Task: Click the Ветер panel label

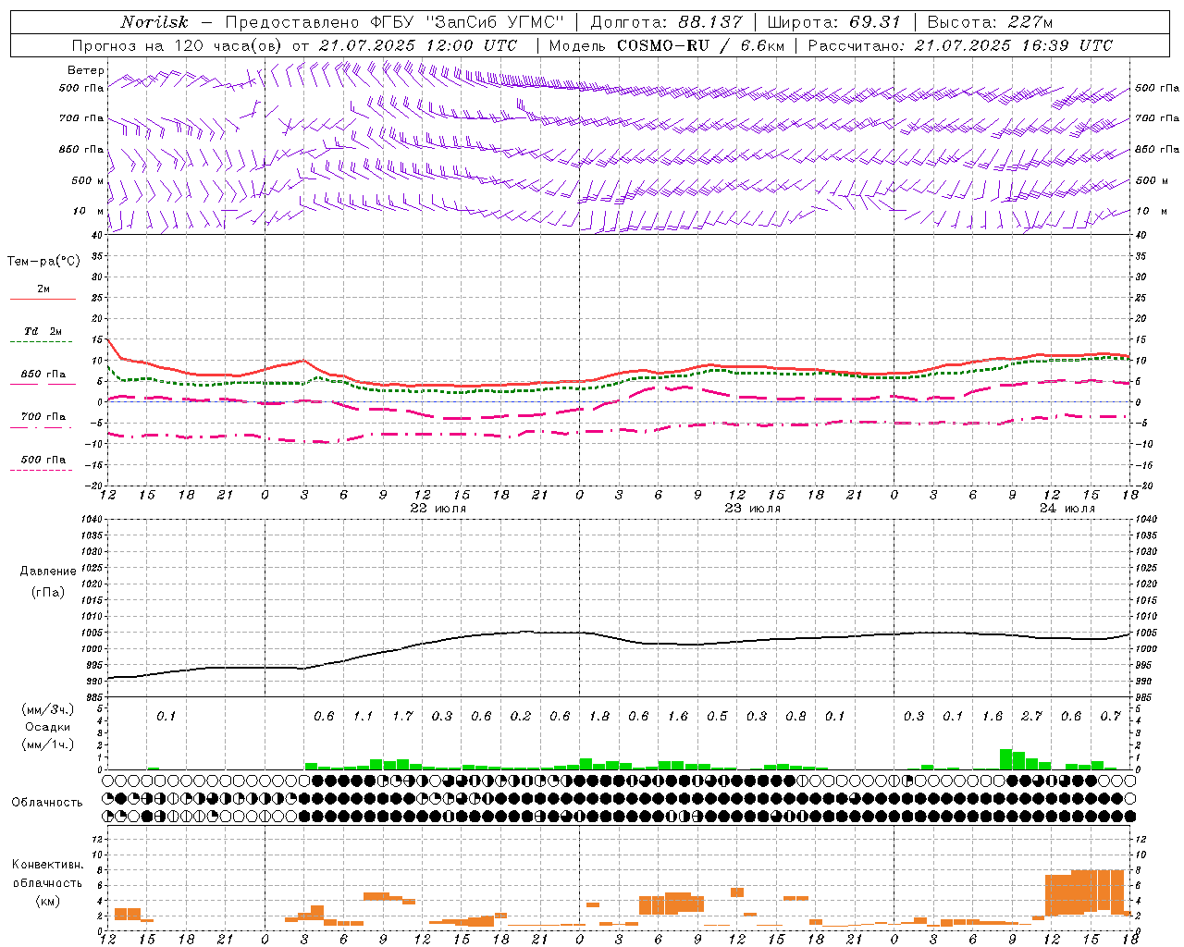Action: click(x=86, y=70)
